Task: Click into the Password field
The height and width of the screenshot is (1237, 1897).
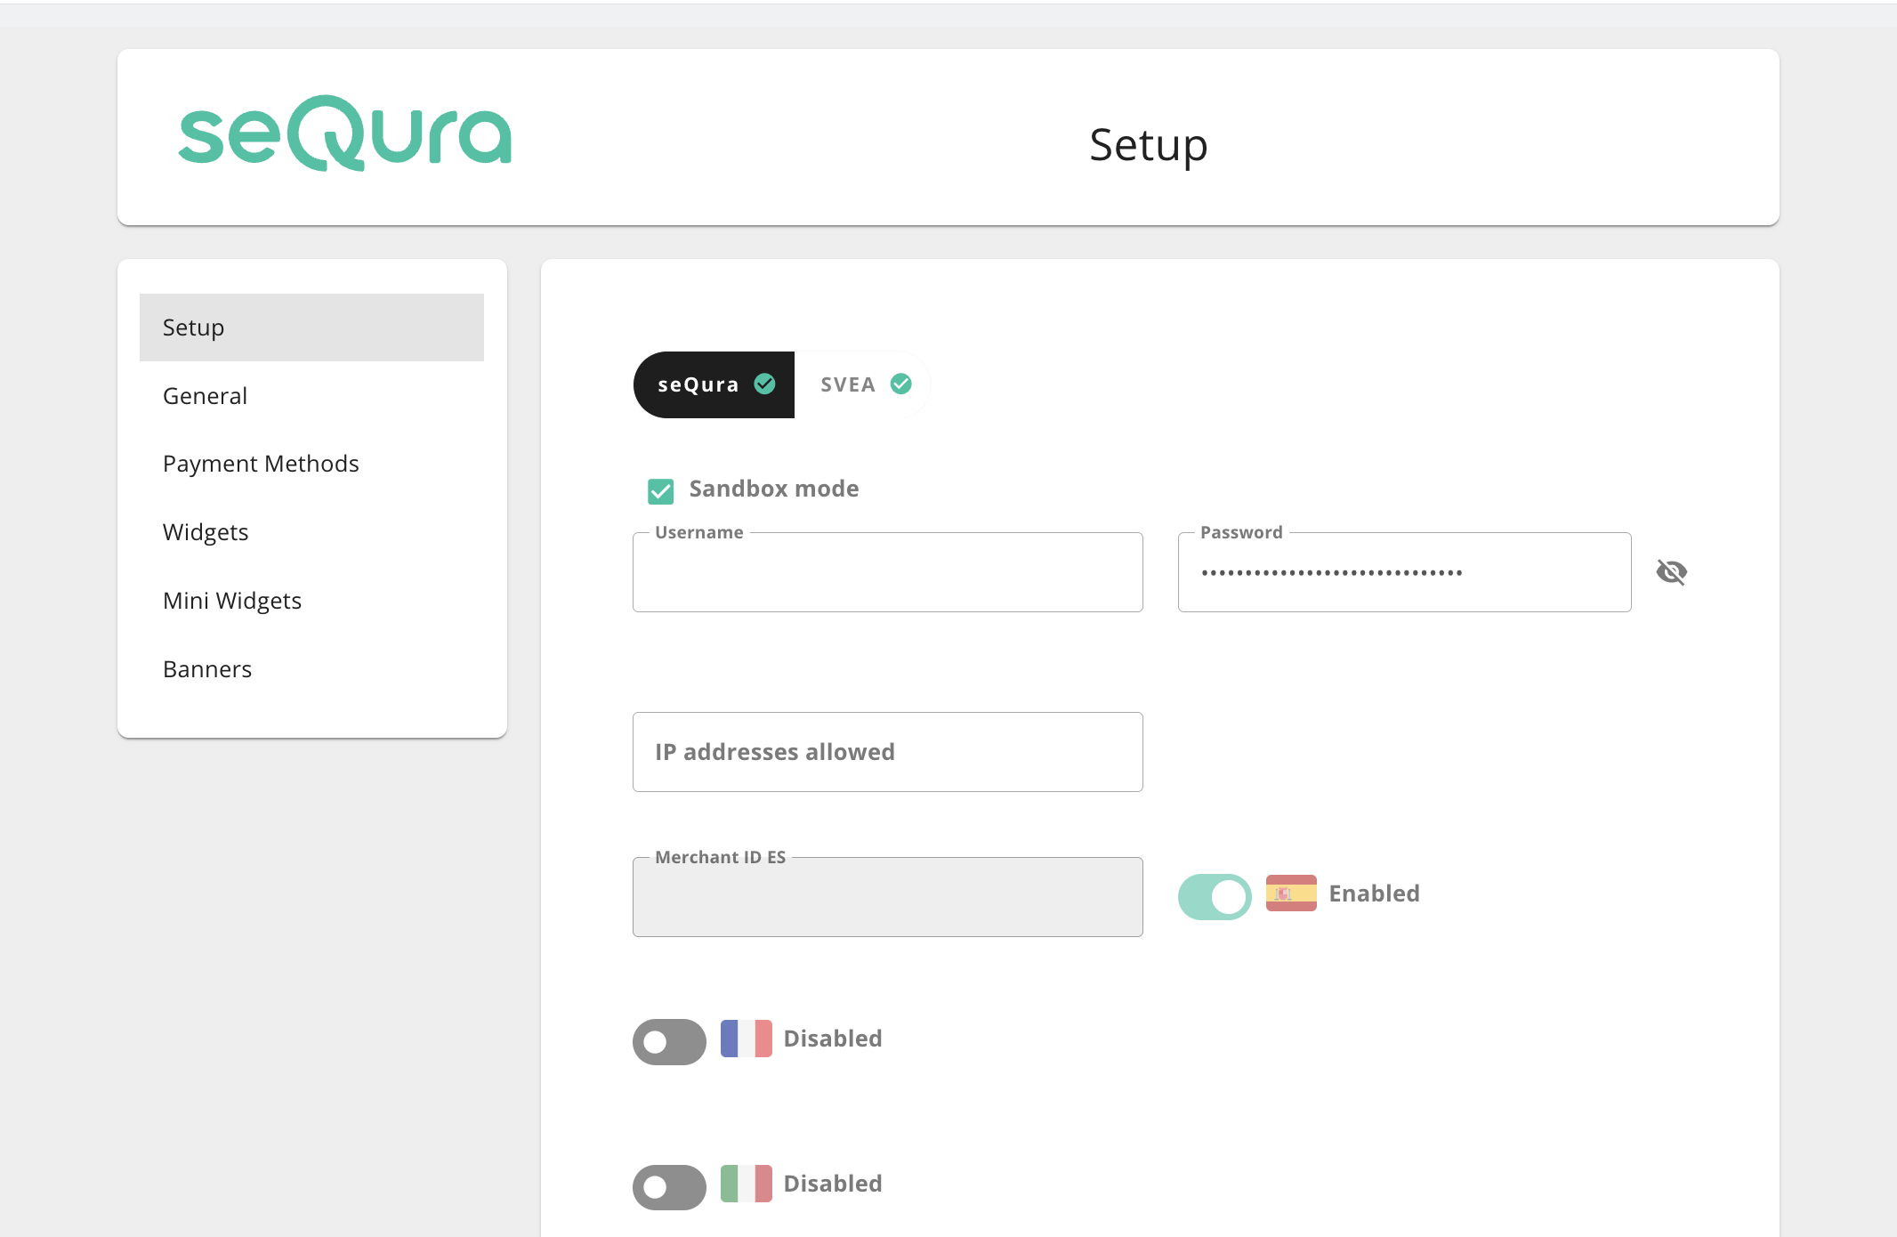Action: click(1405, 572)
